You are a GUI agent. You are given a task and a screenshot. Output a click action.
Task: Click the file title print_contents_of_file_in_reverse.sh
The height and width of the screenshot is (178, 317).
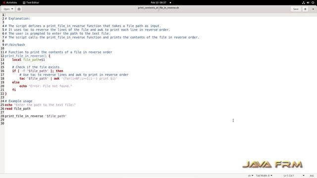click(158, 8)
